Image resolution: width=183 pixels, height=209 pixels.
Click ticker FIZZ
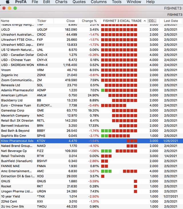pos(40,151)
